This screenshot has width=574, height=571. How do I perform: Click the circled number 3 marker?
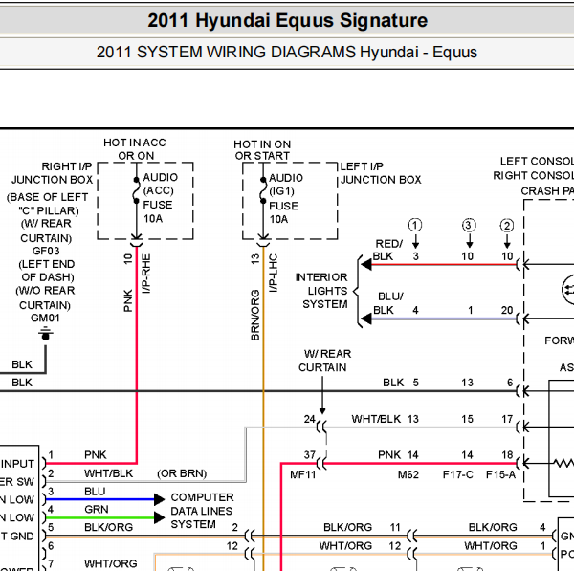469,225
